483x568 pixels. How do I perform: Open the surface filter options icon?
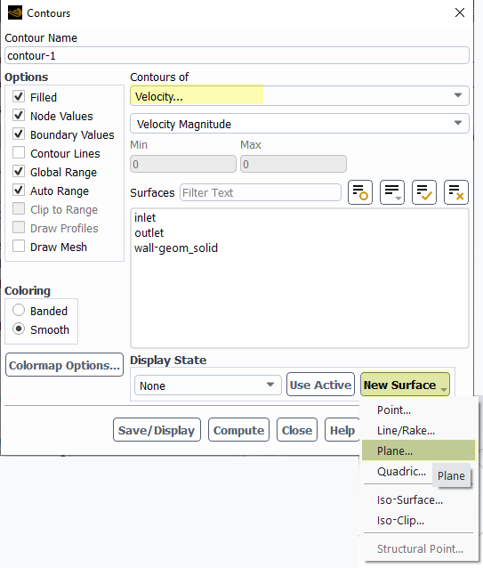392,192
